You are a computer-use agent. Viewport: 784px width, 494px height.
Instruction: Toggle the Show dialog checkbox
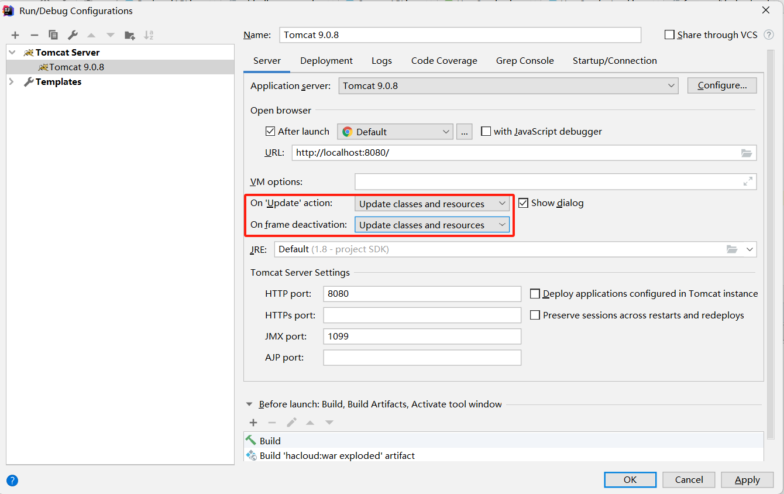coord(523,203)
